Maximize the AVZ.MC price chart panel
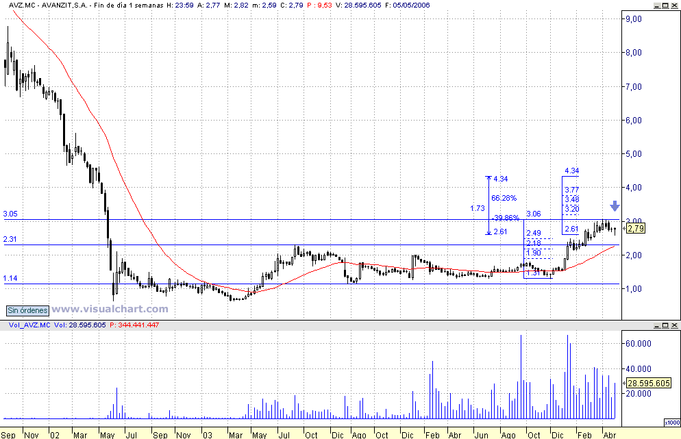This screenshot has width=681, height=439. click(666, 5)
